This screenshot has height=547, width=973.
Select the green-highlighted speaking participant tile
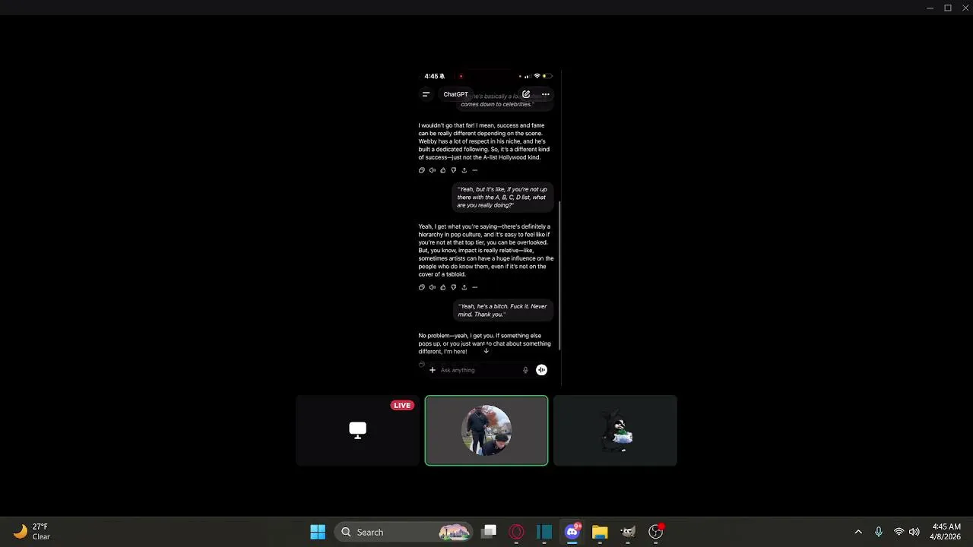pos(486,431)
